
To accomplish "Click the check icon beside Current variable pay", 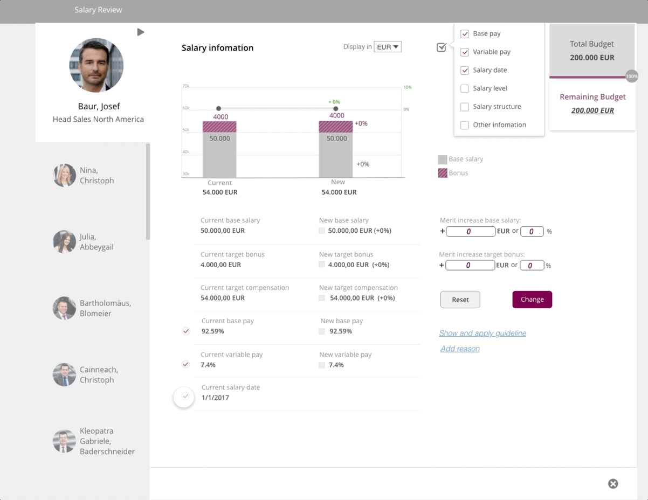I will [185, 364].
